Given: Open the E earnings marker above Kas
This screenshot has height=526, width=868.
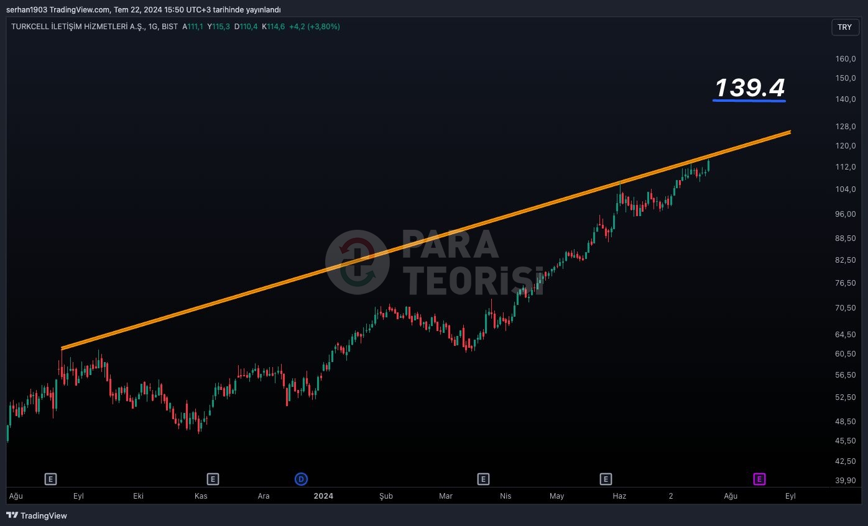Looking at the screenshot, I should point(213,479).
